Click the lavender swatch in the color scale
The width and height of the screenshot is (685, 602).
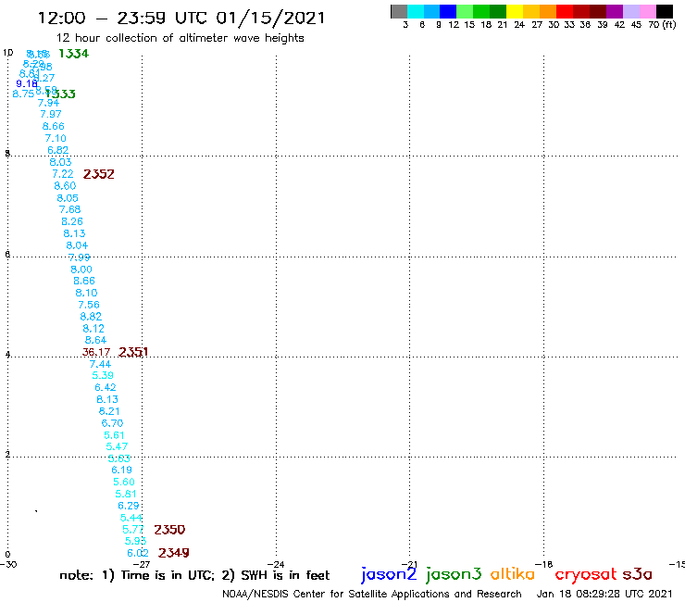(631, 11)
